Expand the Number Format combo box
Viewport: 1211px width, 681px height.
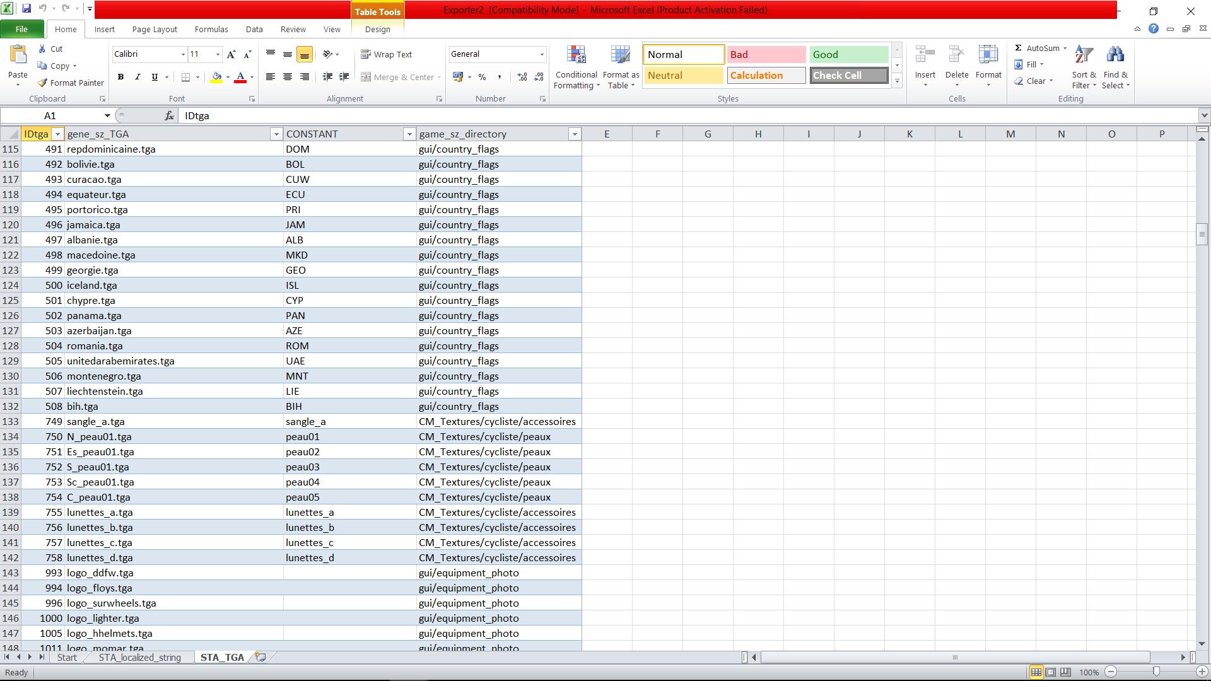pyautogui.click(x=541, y=54)
